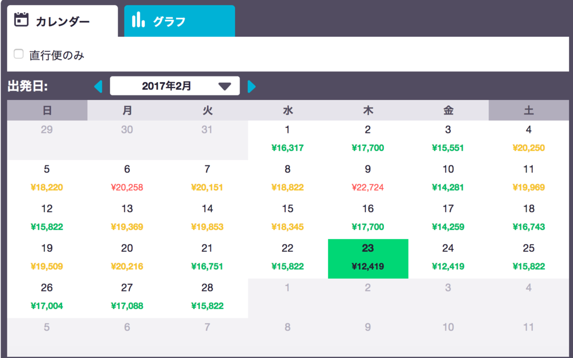Select February 3 at ¥15,551
This screenshot has width=573, height=358.
coord(448,140)
